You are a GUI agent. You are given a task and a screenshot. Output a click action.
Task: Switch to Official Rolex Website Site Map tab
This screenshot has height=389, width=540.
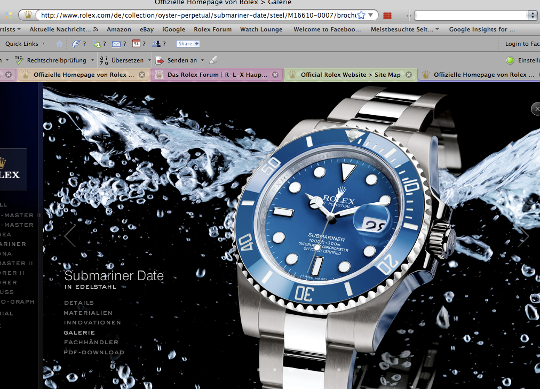point(351,75)
